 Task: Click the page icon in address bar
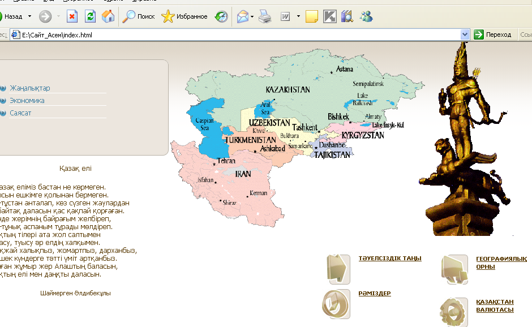tap(15, 35)
